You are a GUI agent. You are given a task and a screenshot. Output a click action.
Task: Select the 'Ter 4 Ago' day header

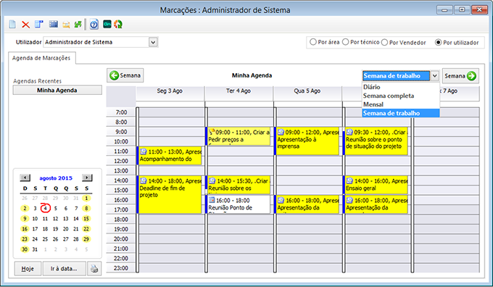point(239,91)
